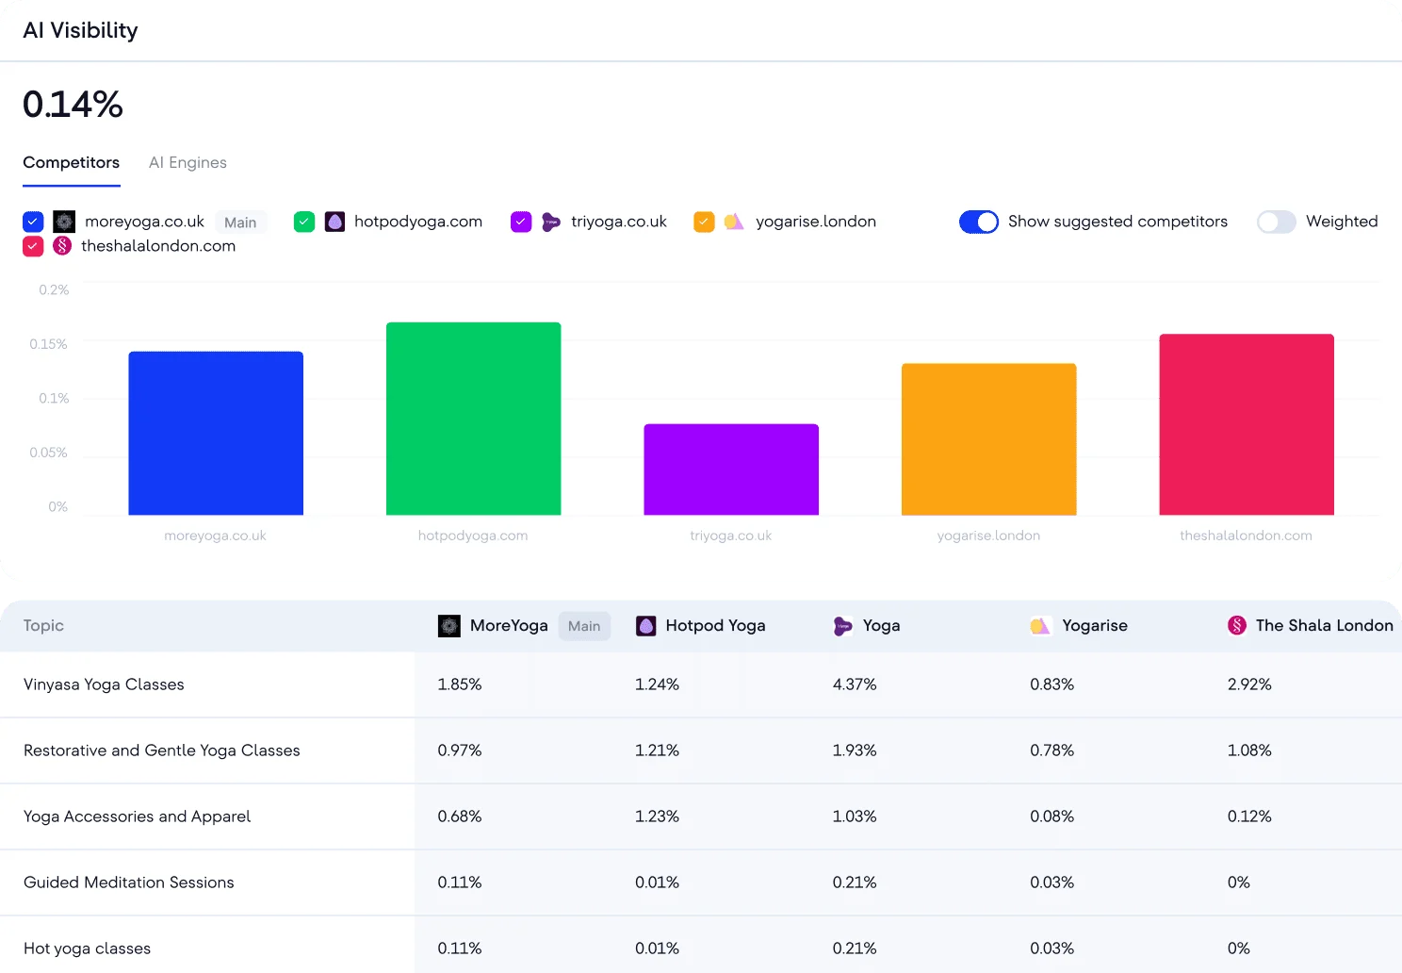Screen dimensions: 1402x973
Task: Click the 1.85% value in Vinyasa row
Action: [460, 684]
